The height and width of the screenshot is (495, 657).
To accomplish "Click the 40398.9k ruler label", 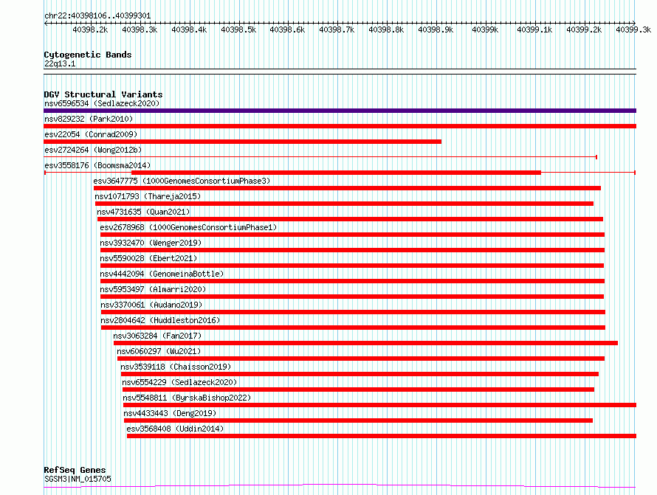I will click(x=436, y=30).
